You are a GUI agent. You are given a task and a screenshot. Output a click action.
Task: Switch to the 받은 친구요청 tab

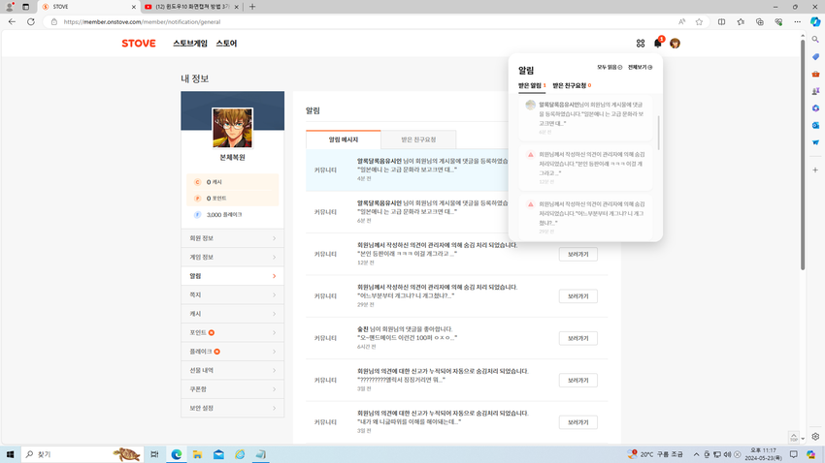click(418, 139)
